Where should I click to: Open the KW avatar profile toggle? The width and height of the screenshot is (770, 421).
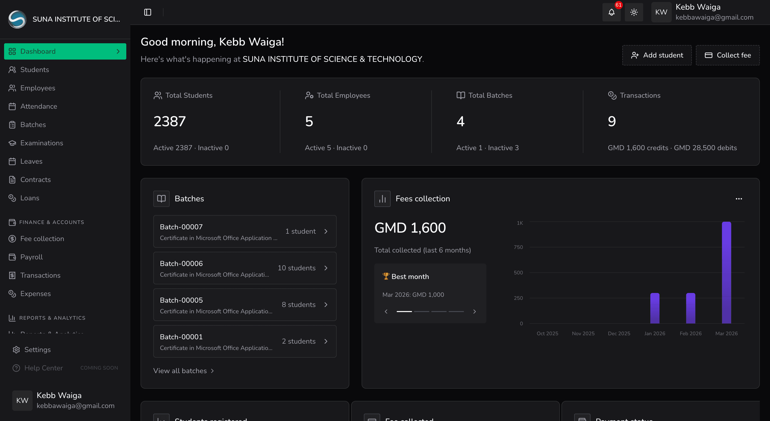661,12
